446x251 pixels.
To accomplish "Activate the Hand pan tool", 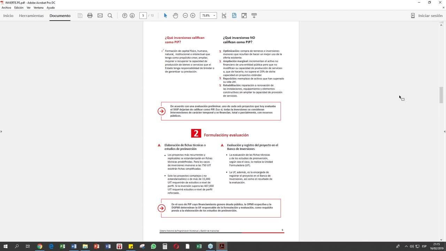I will (x=175, y=16).
